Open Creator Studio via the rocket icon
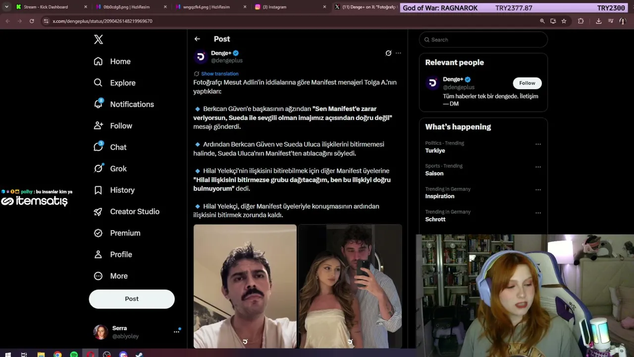 98,211
